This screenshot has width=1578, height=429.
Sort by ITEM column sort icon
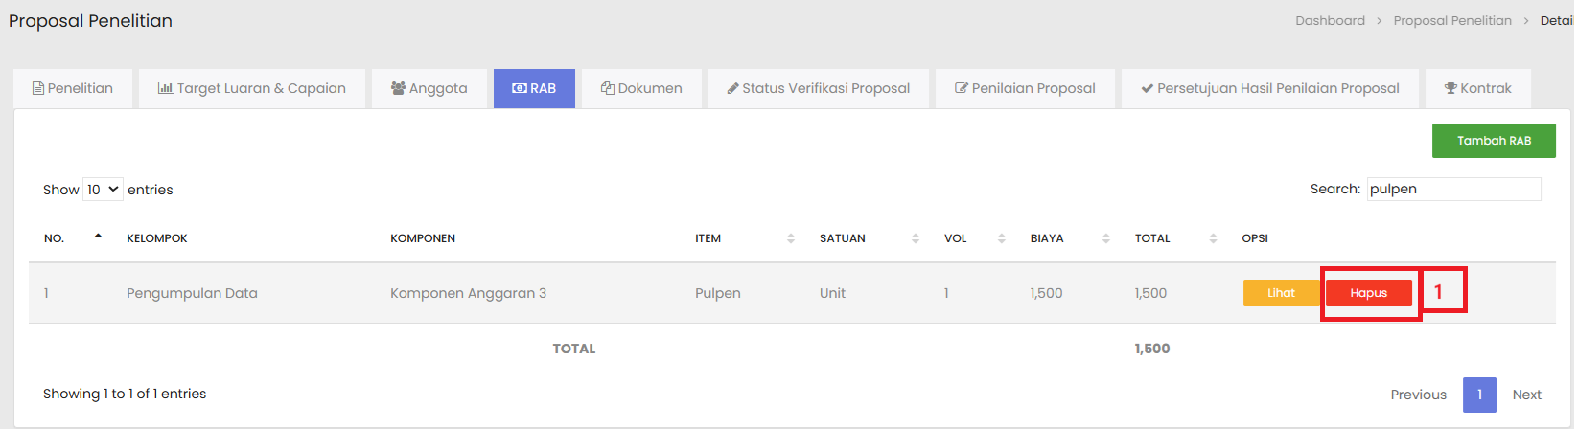coord(791,238)
